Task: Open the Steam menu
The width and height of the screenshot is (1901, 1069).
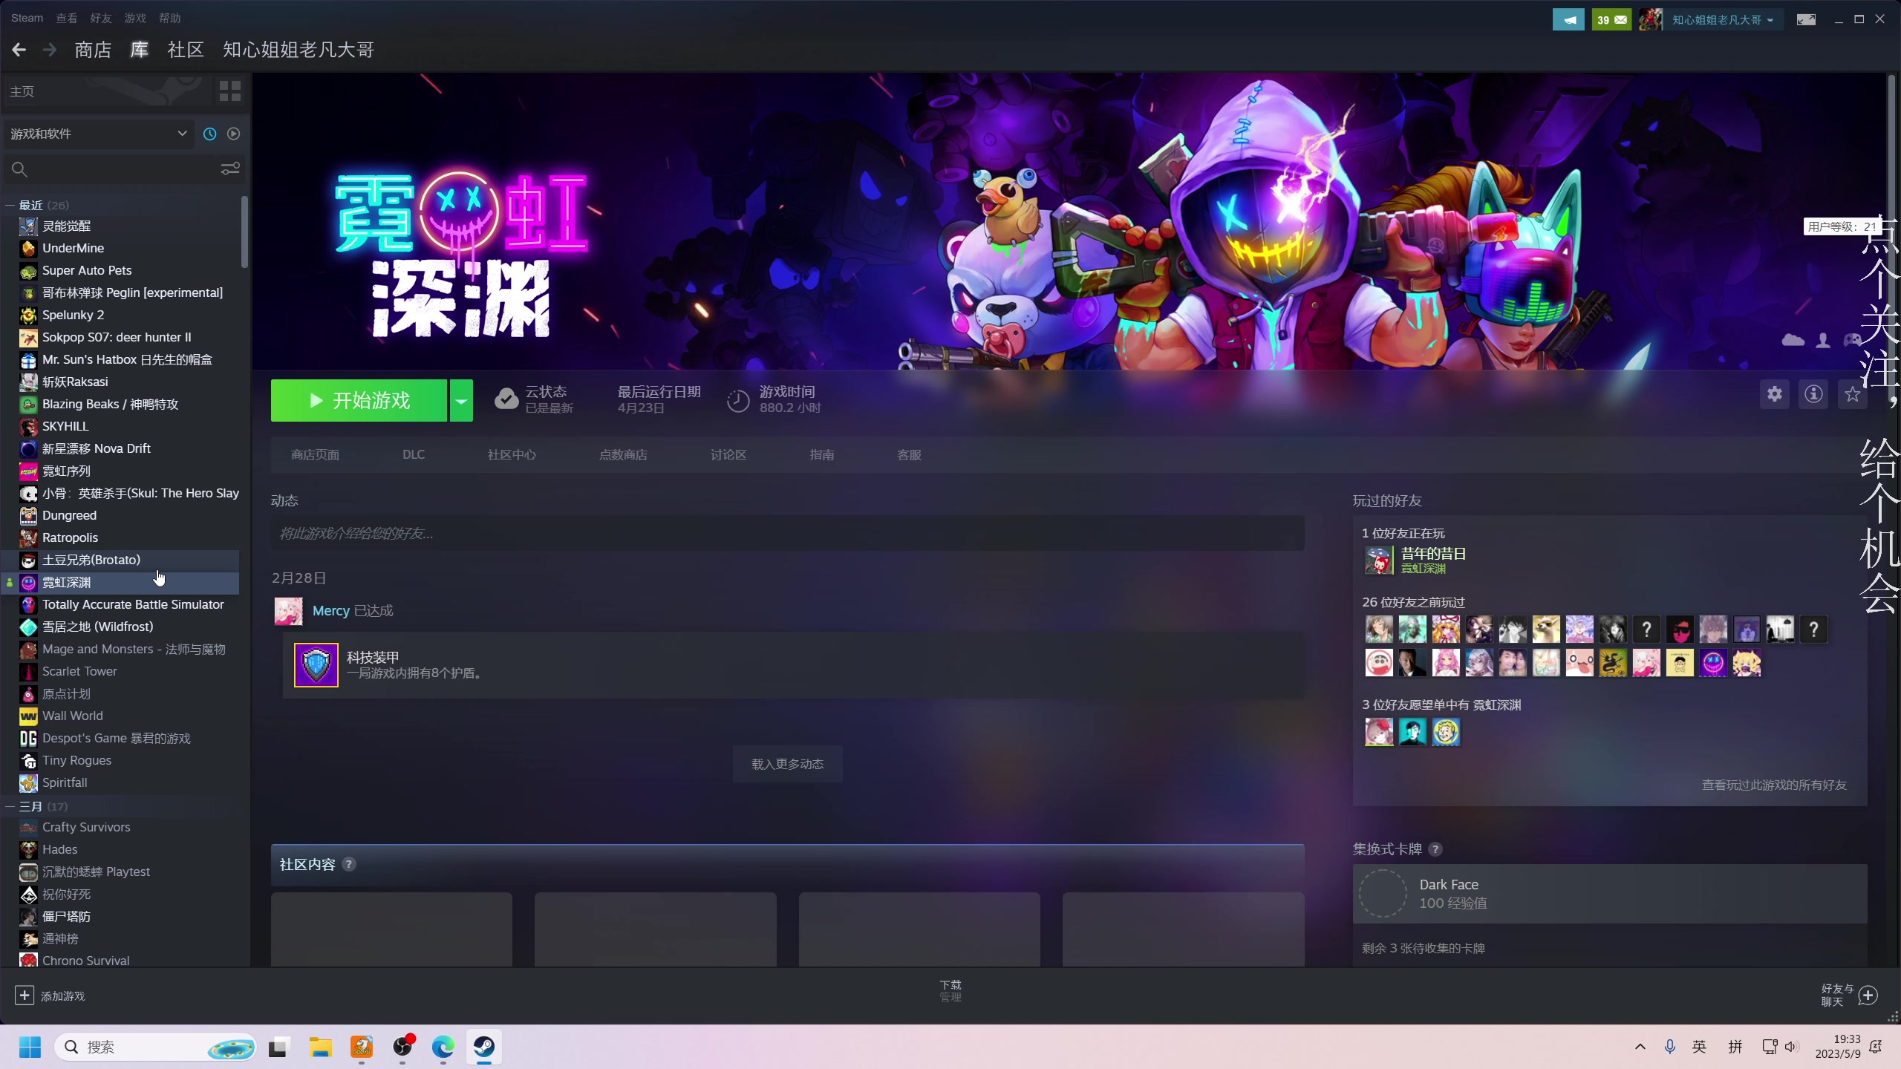Action: 27,18
